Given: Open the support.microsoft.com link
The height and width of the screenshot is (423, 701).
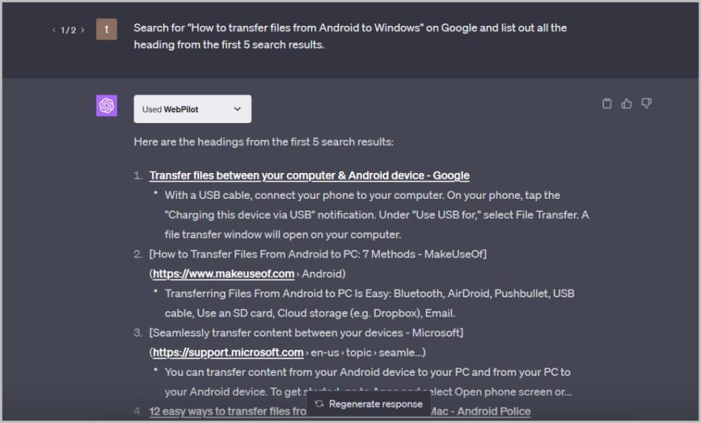Looking at the screenshot, I should [228, 352].
